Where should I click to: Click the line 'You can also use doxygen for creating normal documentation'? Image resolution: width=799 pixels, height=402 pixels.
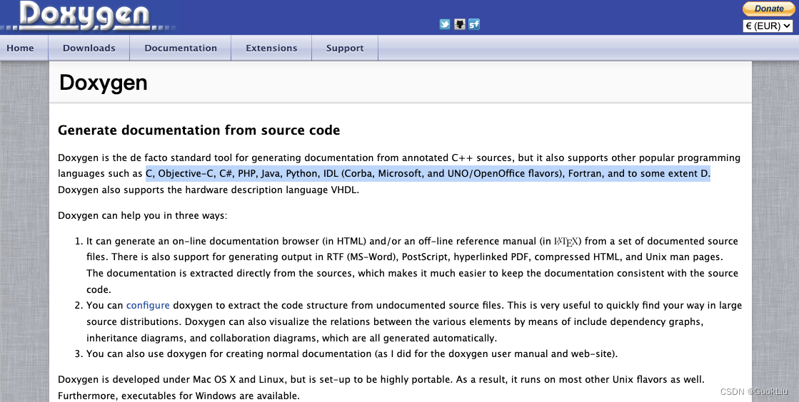tap(351, 354)
